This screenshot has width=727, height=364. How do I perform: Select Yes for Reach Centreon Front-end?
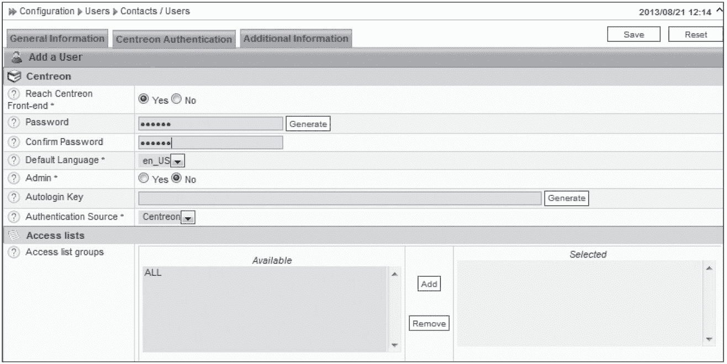pos(143,100)
